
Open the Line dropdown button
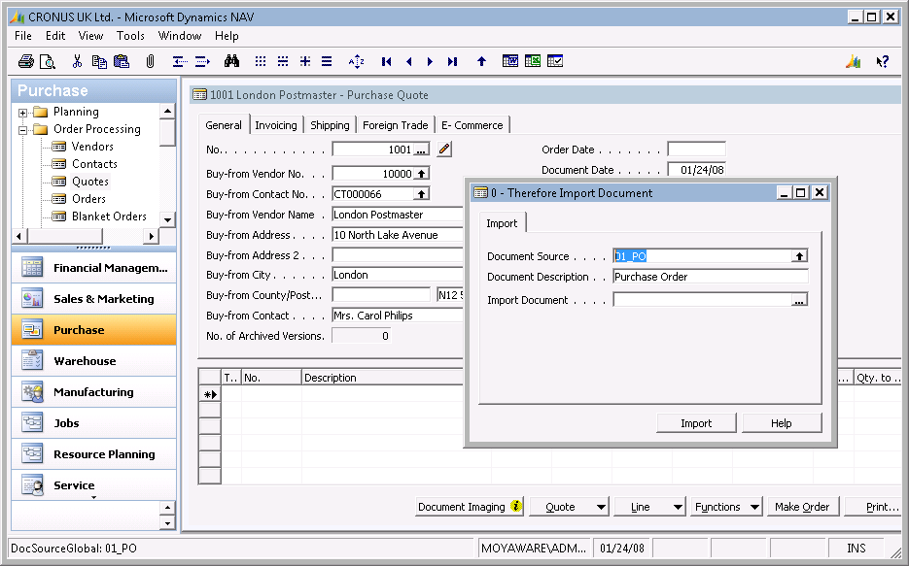pyautogui.click(x=649, y=507)
